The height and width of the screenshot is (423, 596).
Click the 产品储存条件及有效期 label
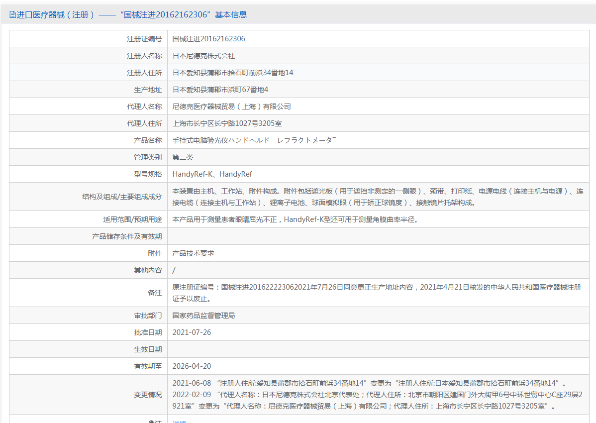127,236
